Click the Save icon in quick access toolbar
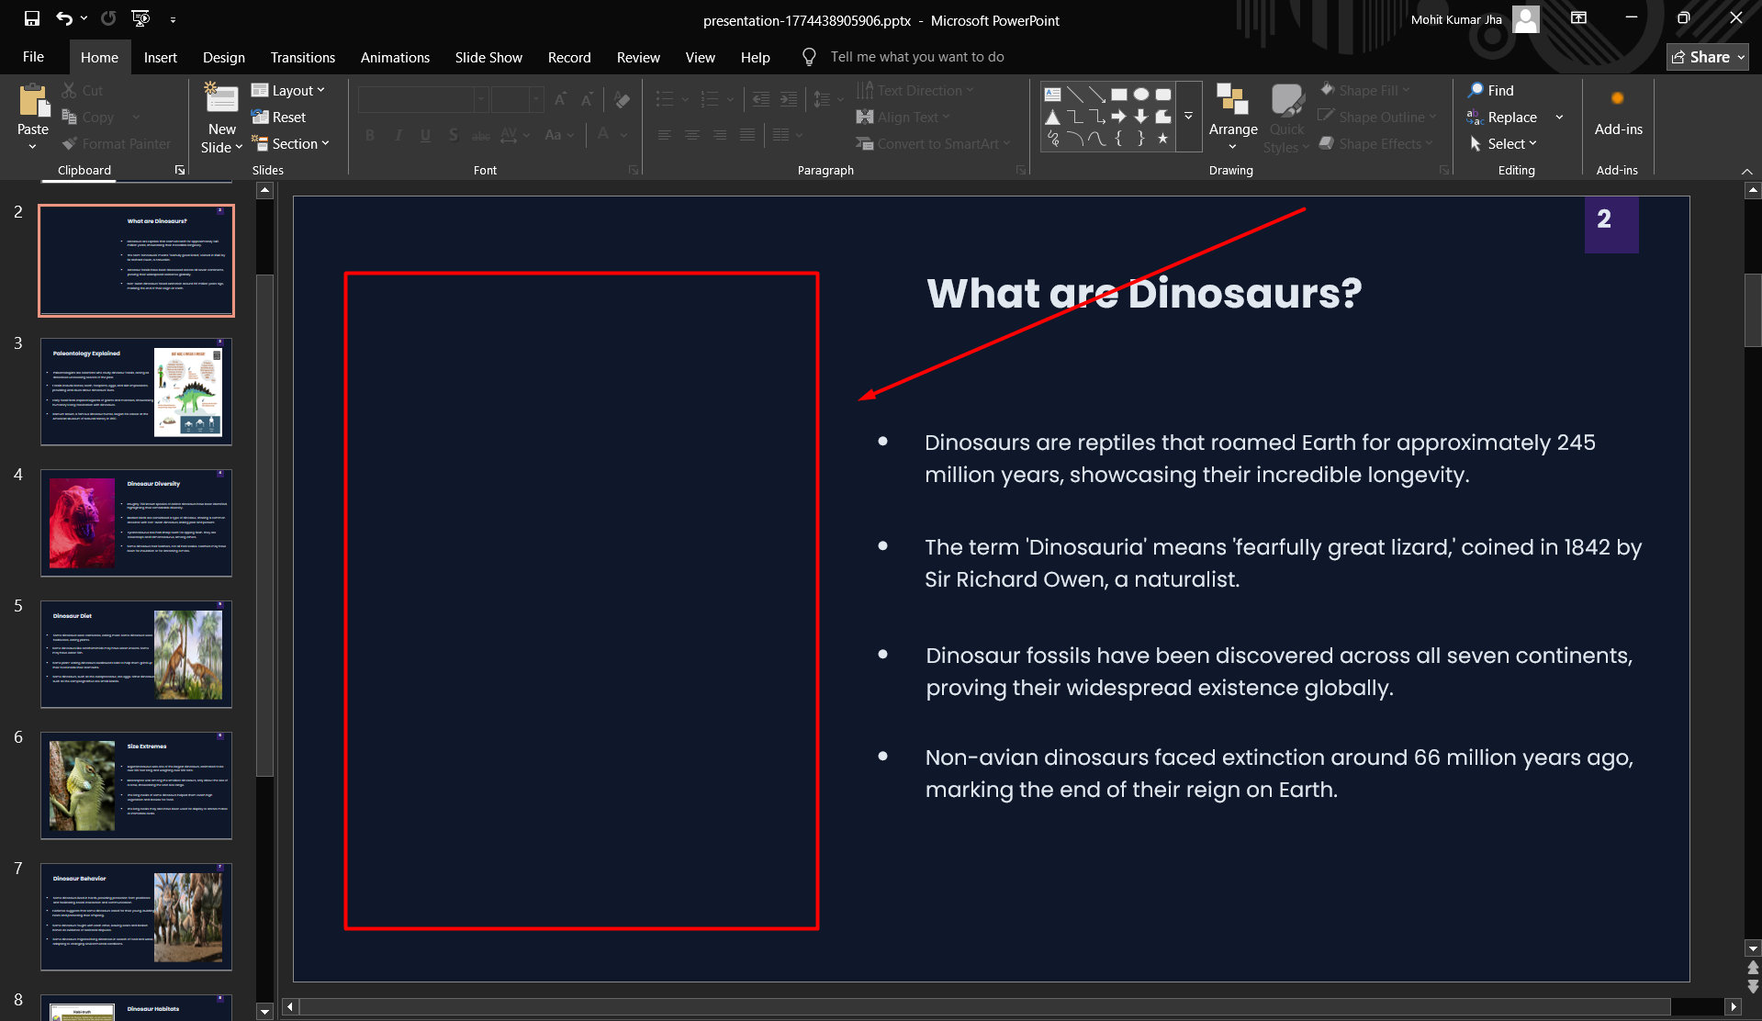 [x=32, y=18]
